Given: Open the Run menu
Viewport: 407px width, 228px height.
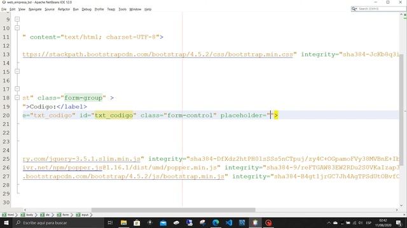Looking at the screenshot, I should pyautogui.click(x=76, y=9).
